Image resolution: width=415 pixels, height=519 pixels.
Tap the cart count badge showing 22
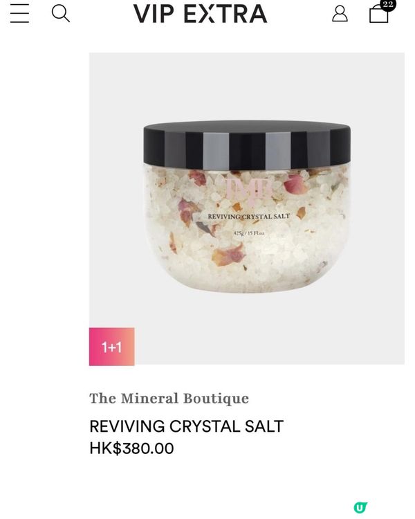(387, 5)
